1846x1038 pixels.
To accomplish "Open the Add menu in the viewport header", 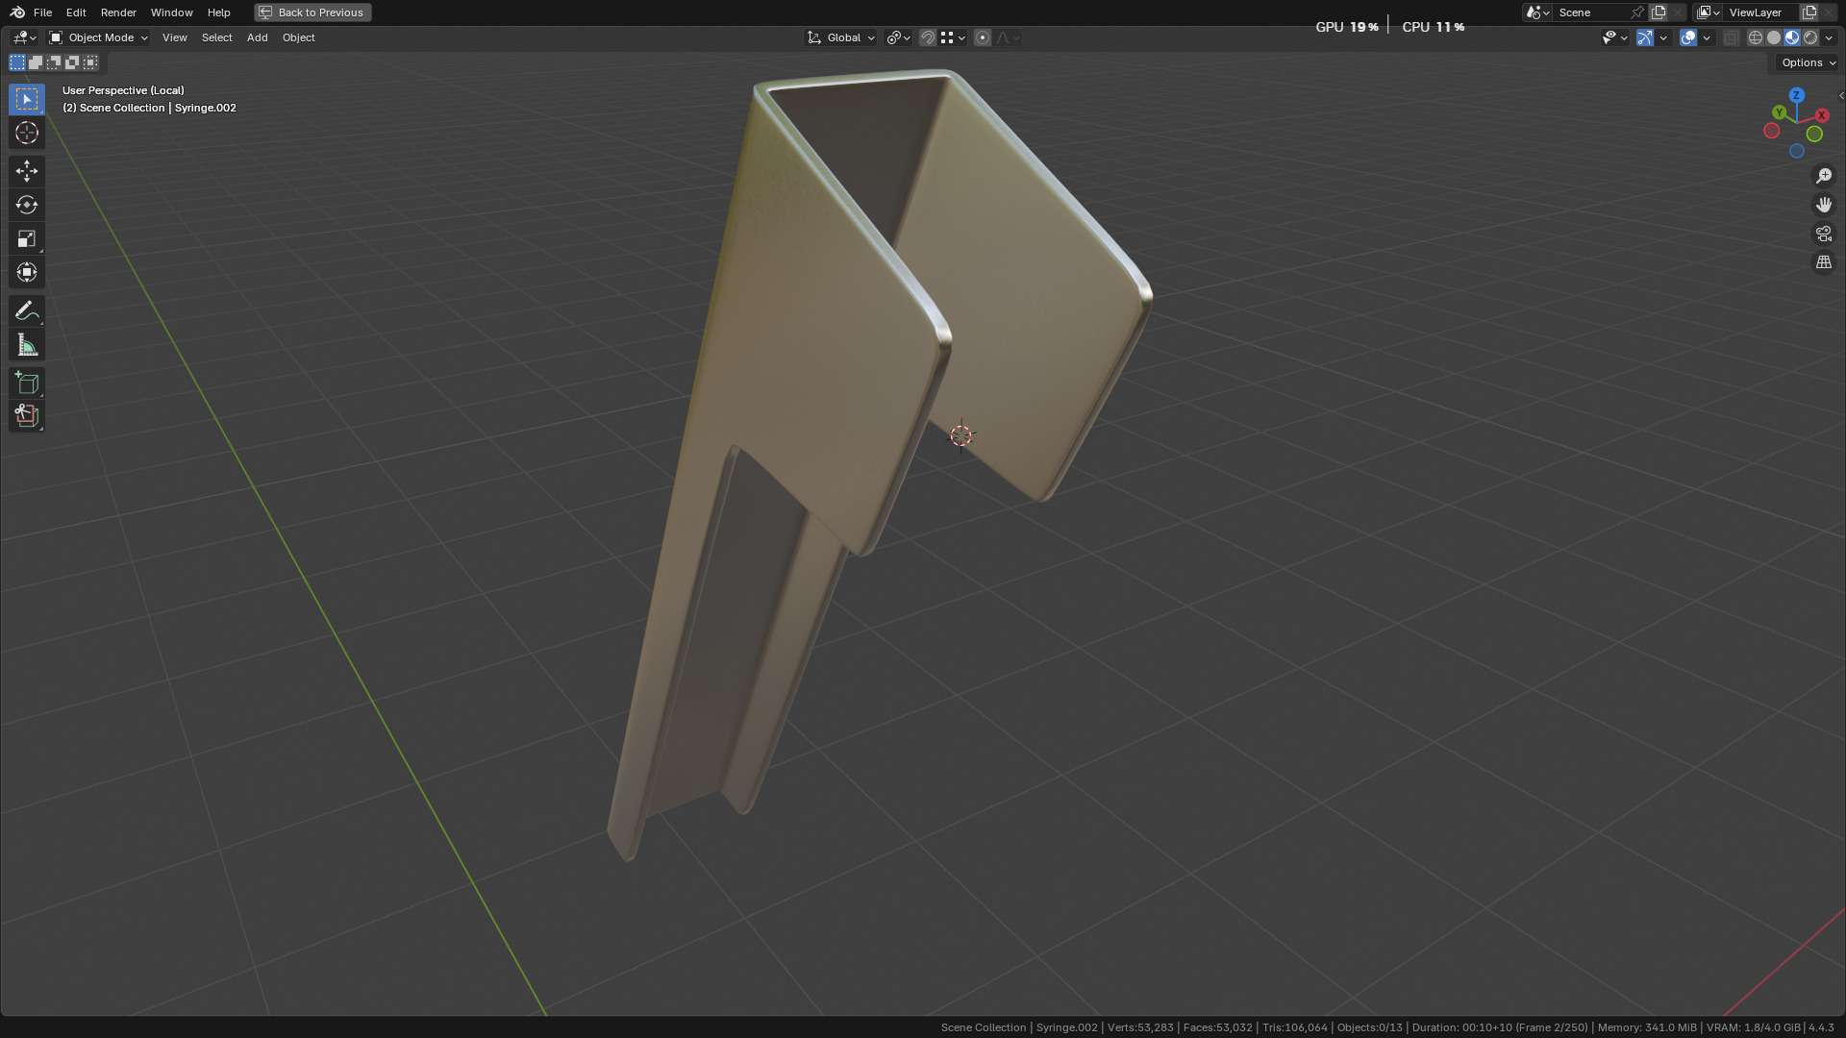I will [257, 37].
